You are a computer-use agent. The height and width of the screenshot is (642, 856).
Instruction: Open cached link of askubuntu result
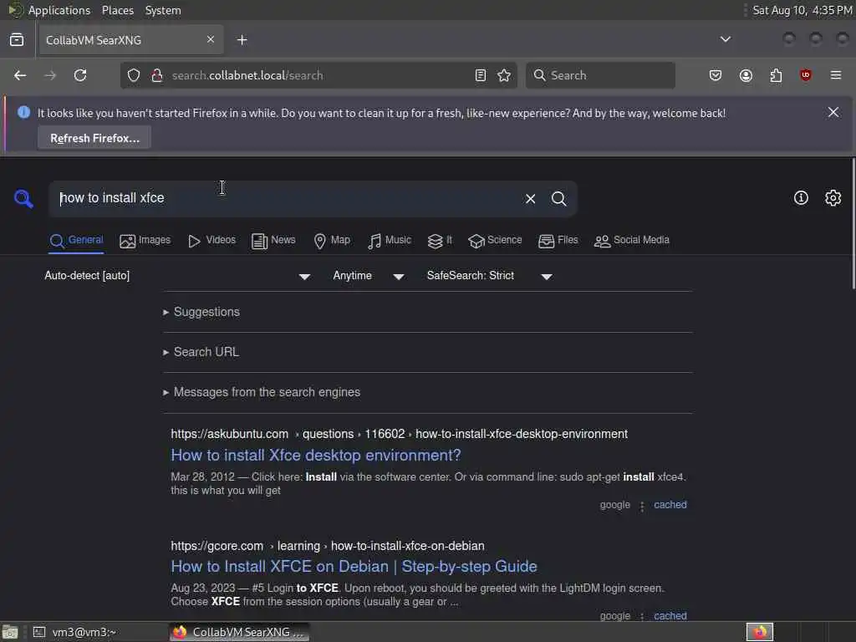pos(670,505)
